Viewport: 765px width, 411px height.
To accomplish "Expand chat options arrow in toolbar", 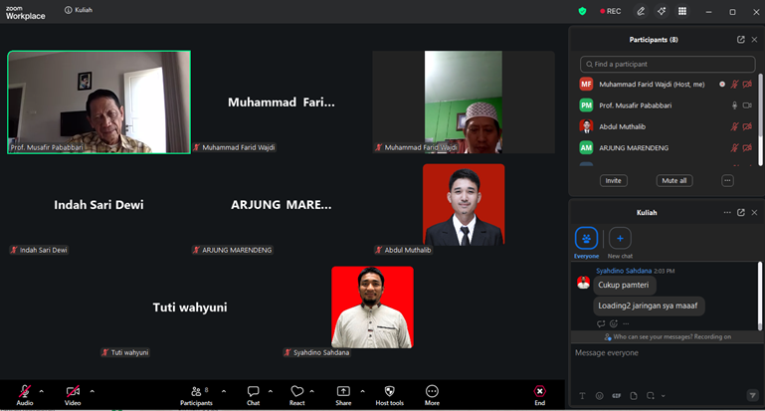I will pyautogui.click(x=271, y=391).
